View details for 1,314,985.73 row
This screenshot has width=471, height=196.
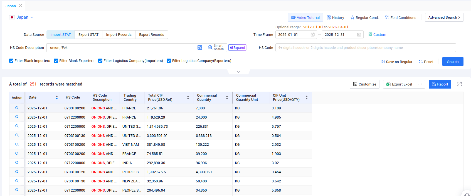click(x=17, y=126)
